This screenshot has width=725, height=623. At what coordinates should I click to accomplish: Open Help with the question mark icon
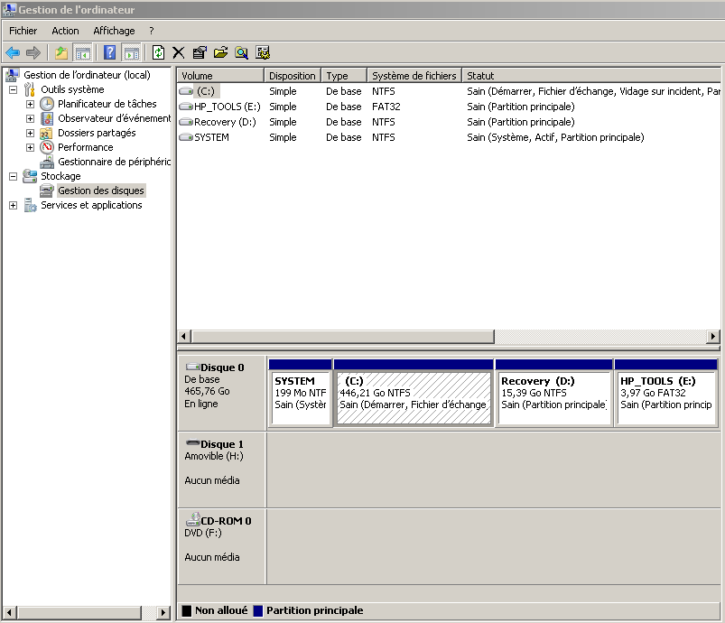tap(109, 52)
